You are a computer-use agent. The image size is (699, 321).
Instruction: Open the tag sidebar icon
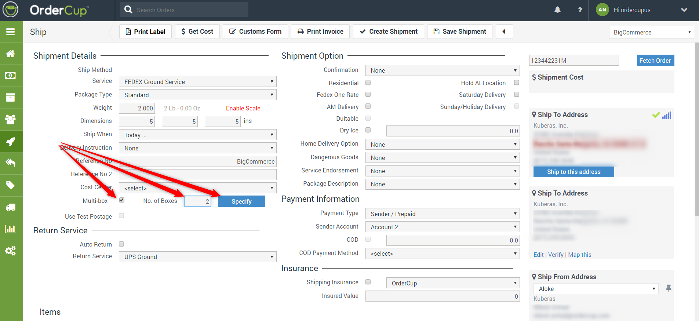click(x=11, y=185)
